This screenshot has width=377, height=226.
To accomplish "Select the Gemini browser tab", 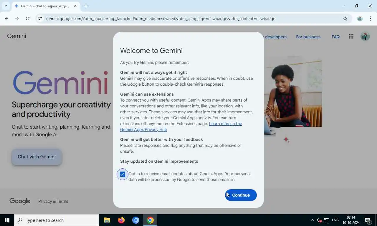I will [45, 6].
